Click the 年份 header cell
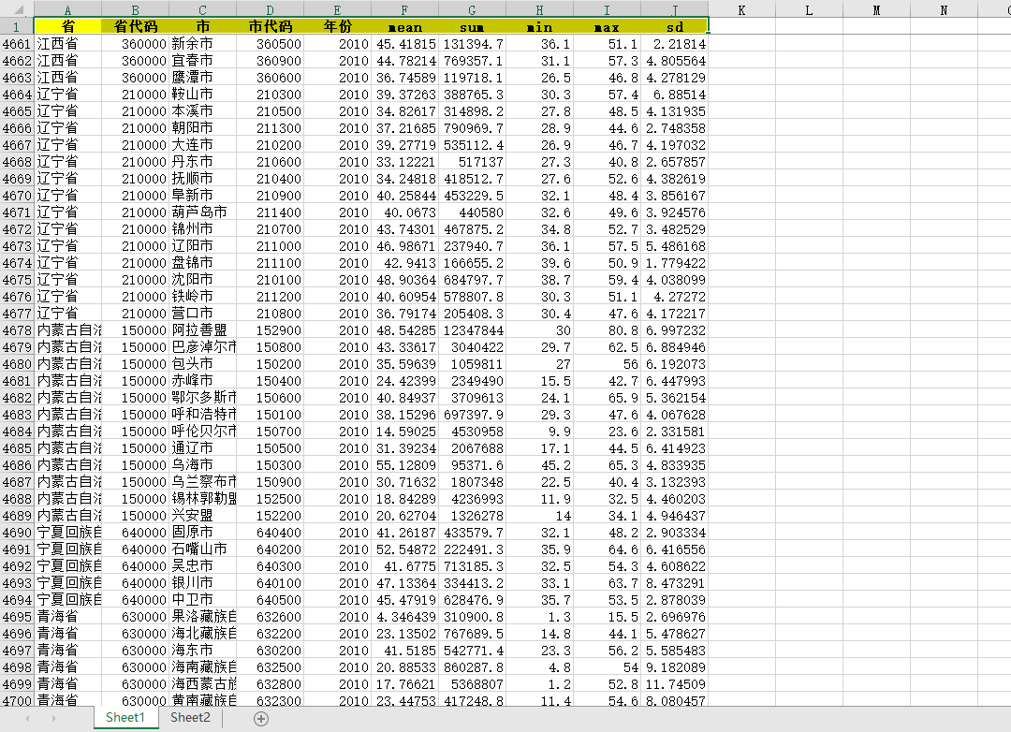 pos(337,26)
